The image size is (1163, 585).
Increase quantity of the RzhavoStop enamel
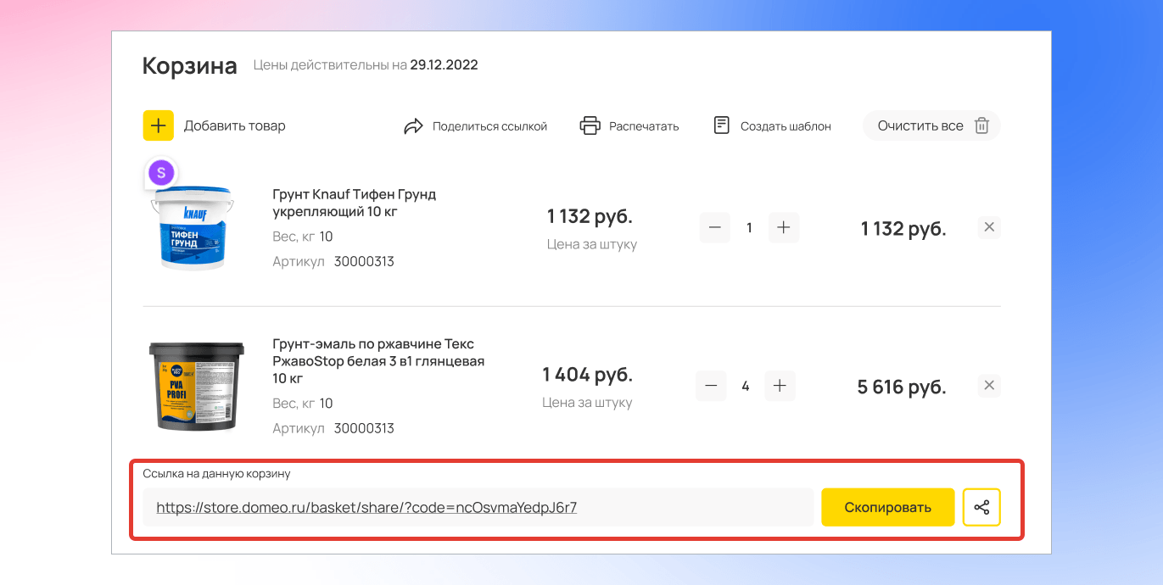[x=780, y=386]
